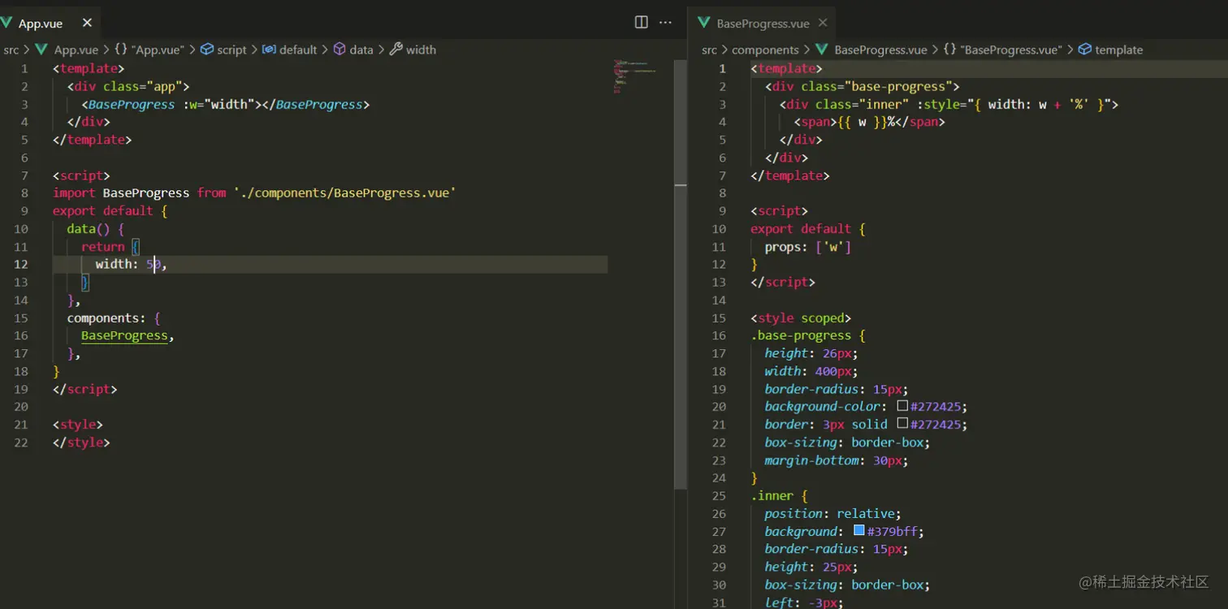Click the bracket icon before default breadcrumb
Viewport: 1228px width, 609px height.
click(x=269, y=50)
